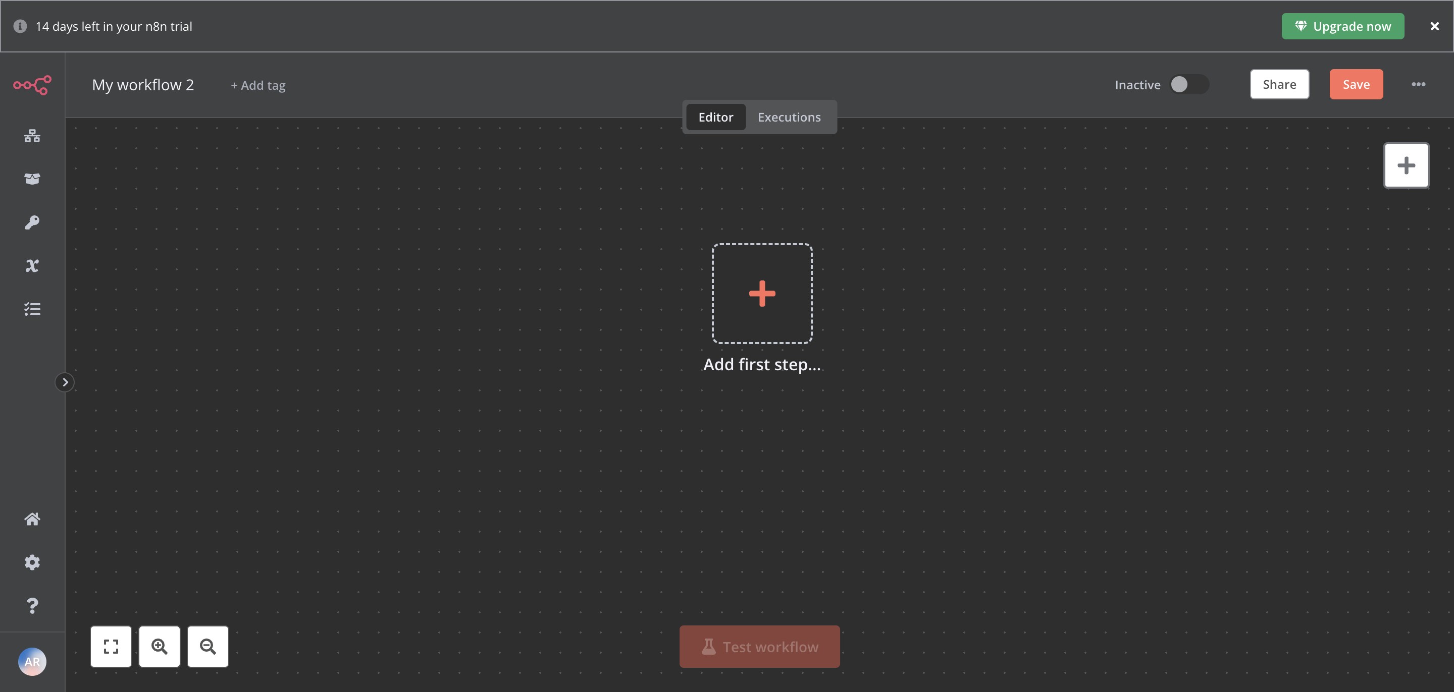1454x692 pixels.
Task: Click the Share button
Action: coord(1279,85)
